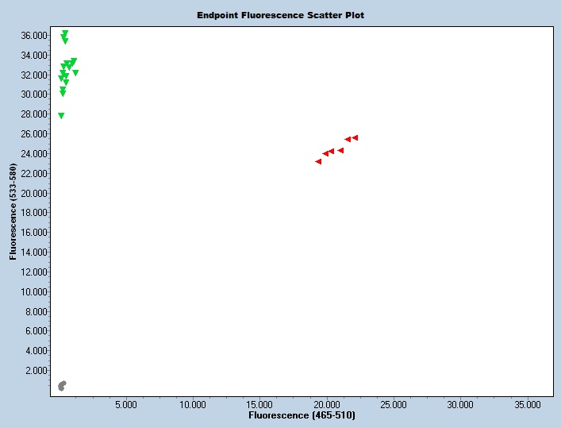Click the 5.000 tick label on x-axis
The width and height of the screenshot is (561, 428).
click(x=127, y=404)
